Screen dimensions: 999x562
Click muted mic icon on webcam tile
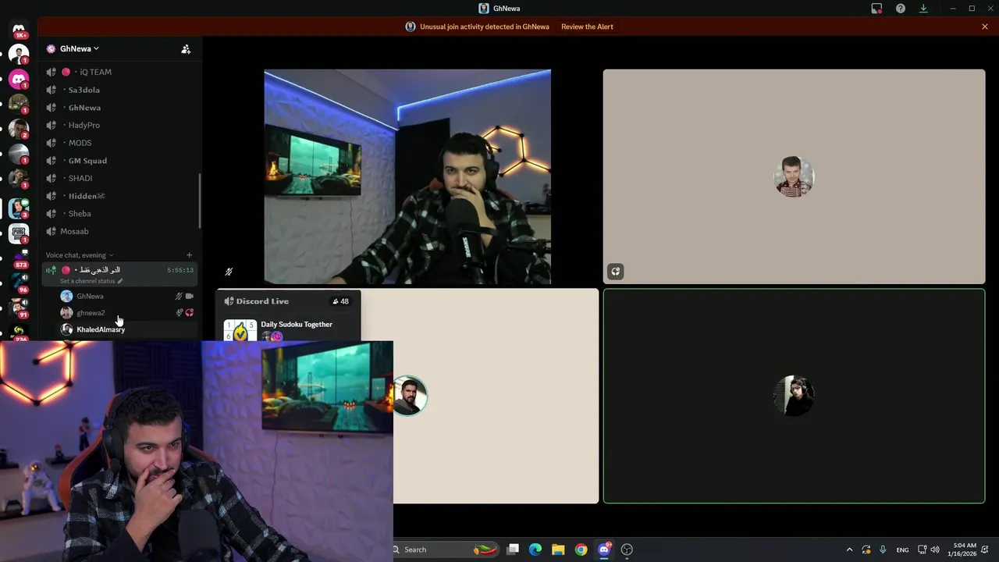click(x=229, y=272)
